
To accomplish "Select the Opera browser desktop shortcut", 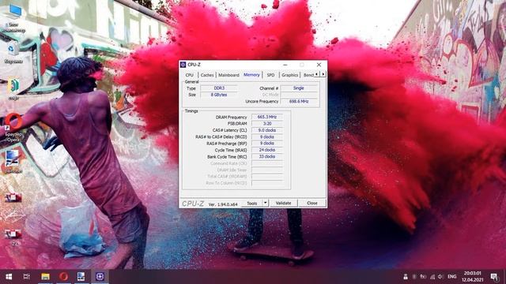I will pyautogui.click(x=13, y=127).
